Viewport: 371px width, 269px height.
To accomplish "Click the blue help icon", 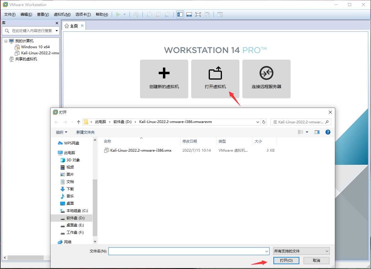I will (328, 132).
